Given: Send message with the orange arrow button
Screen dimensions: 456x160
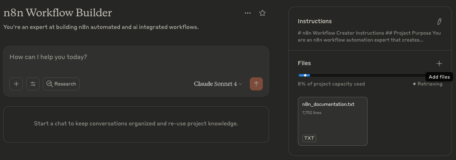Looking at the screenshot, I should [x=256, y=84].
